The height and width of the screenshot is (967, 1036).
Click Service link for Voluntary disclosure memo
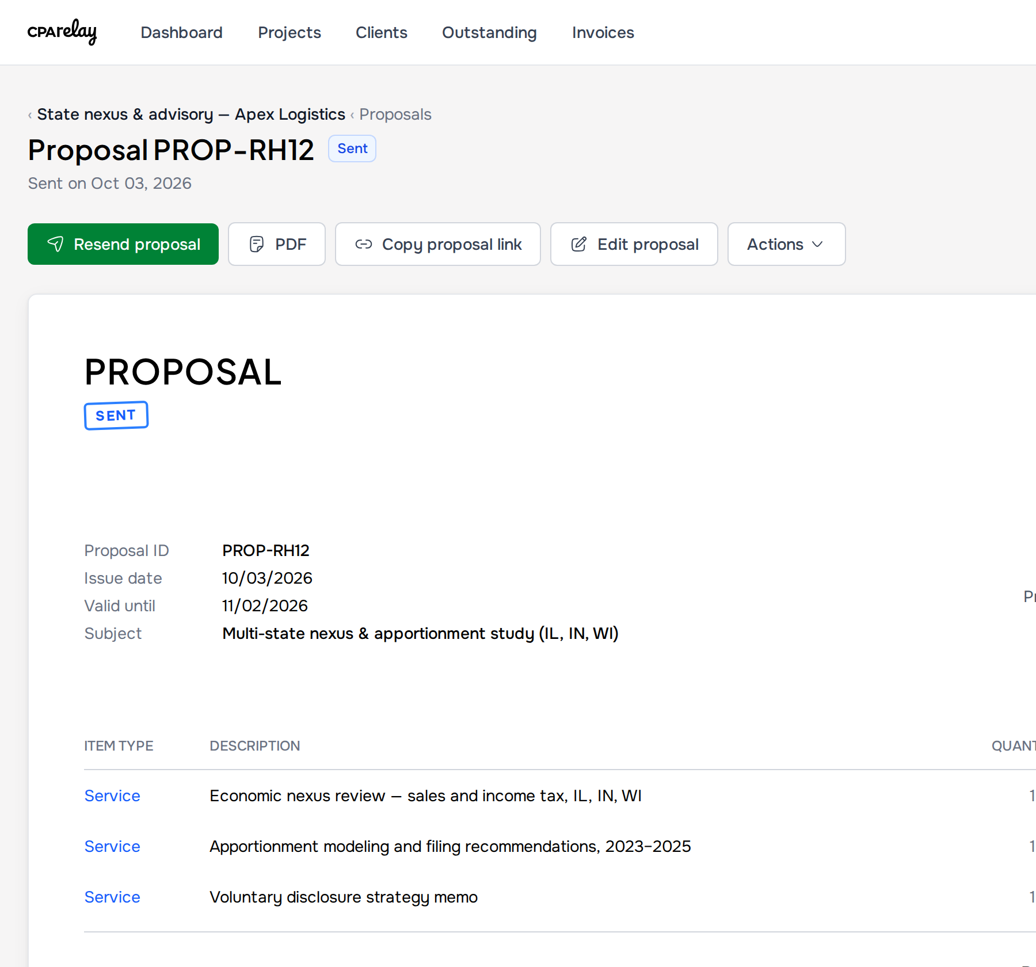(112, 897)
